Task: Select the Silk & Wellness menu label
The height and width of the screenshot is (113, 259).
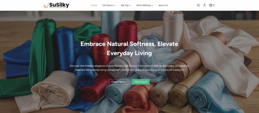Action: coord(144,5)
